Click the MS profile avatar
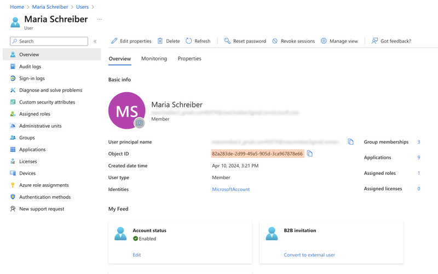 [126, 111]
